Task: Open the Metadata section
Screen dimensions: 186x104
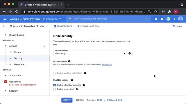Action: coord(19,64)
